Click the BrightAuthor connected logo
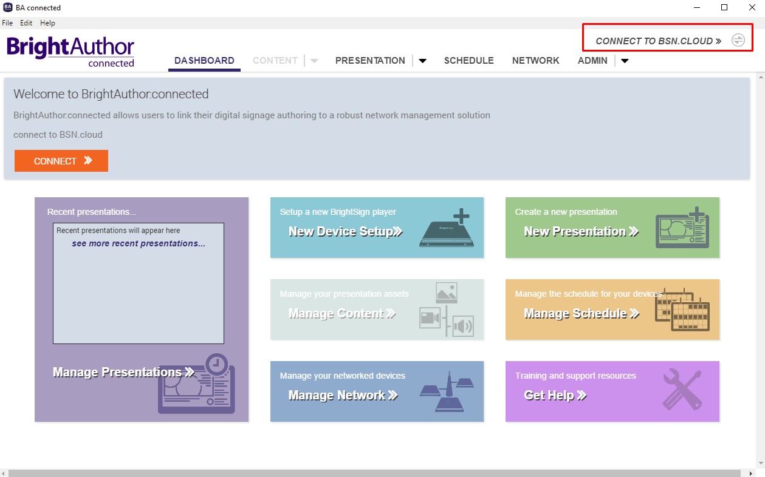Image resolution: width=765 pixels, height=477 pixels. pyautogui.click(x=70, y=52)
